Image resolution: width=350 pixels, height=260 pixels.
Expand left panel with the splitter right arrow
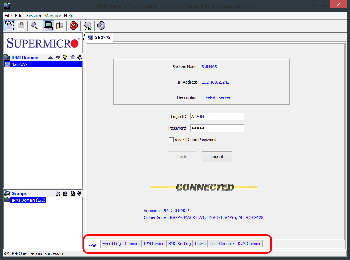click(84, 39)
